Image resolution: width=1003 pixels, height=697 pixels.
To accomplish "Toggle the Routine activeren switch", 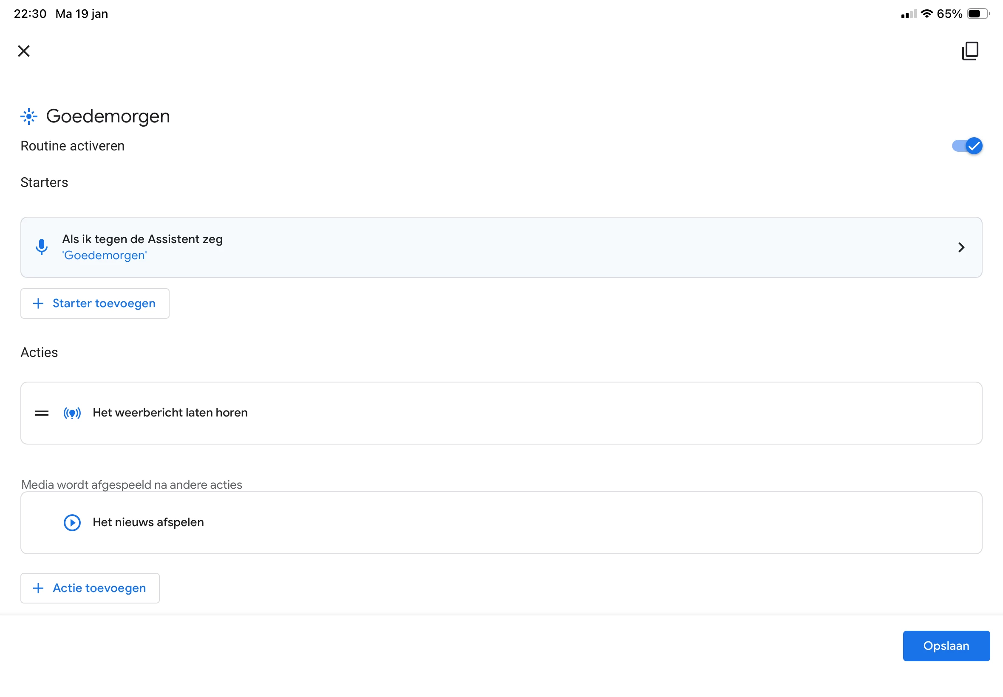I will [x=967, y=146].
